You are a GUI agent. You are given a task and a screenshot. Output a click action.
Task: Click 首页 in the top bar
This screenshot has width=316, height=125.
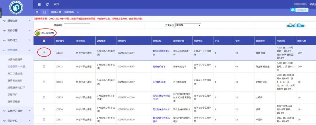57,4
